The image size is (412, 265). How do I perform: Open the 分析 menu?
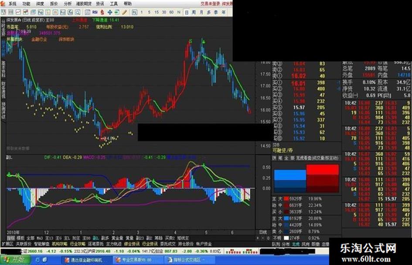point(68,3)
